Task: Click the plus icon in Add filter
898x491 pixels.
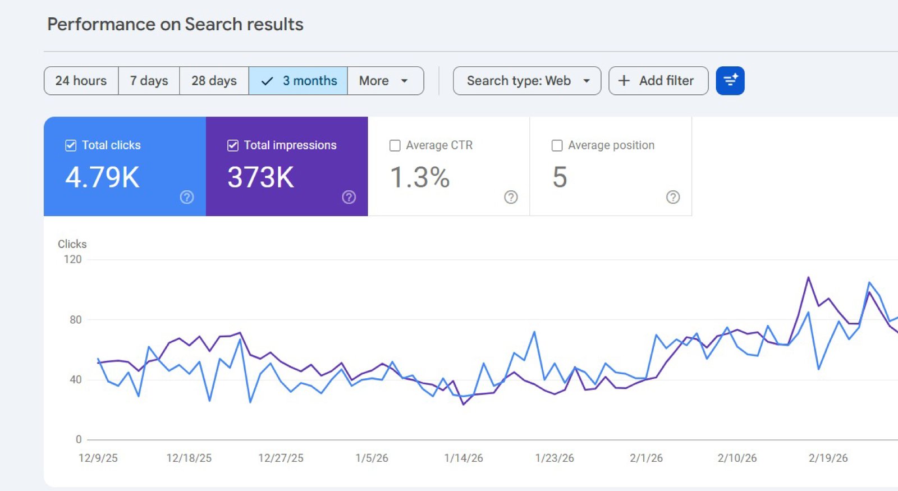Action: click(x=624, y=81)
